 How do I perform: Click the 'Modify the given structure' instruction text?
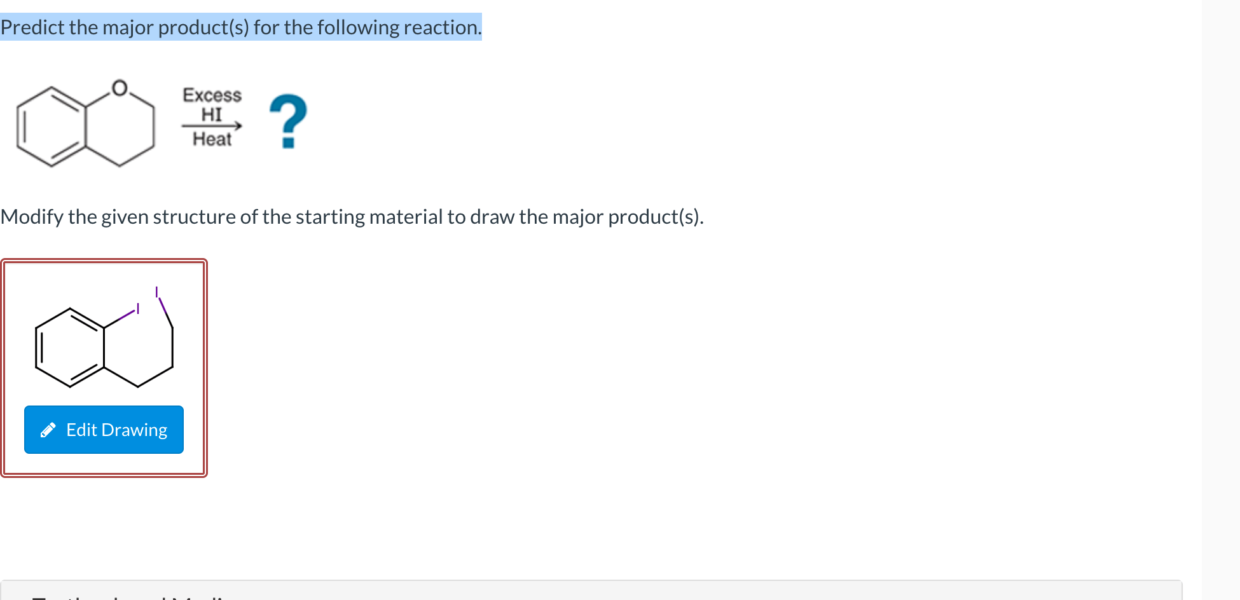352,217
